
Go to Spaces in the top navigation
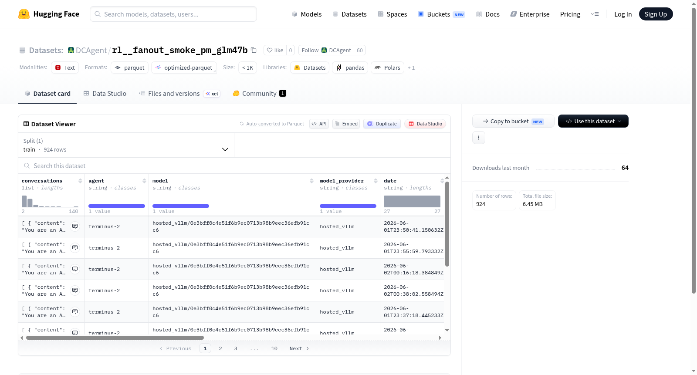(392, 14)
